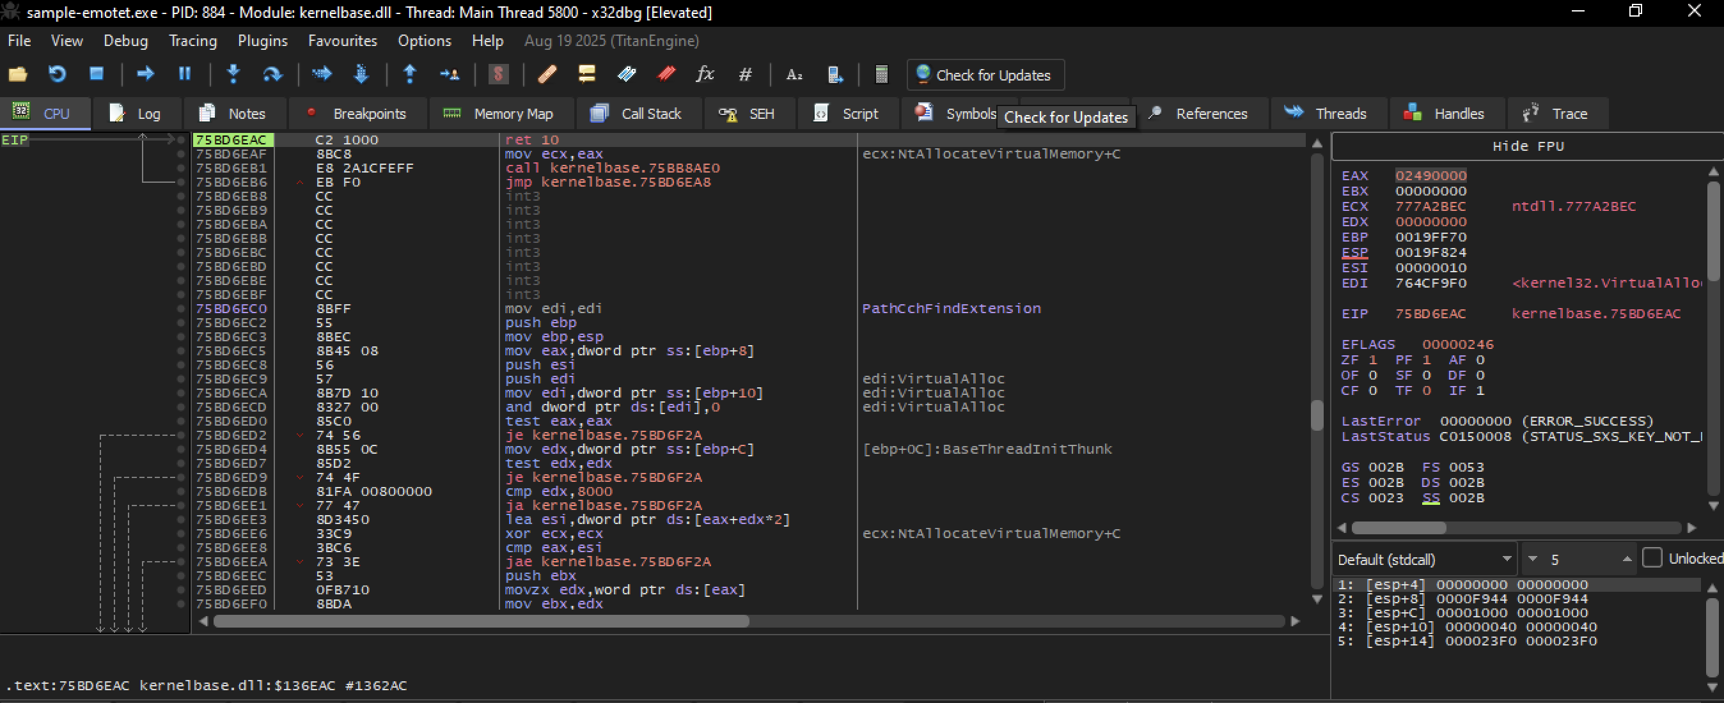This screenshot has width=1724, height=703.
Task: Click the disassembly vertical scrollbar down arrow
Action: 1317,599
